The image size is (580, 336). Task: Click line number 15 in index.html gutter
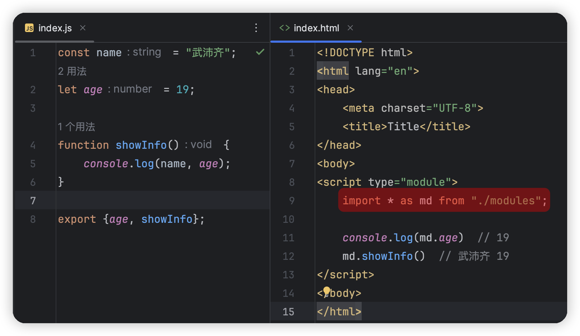click(x=288, y=312)
